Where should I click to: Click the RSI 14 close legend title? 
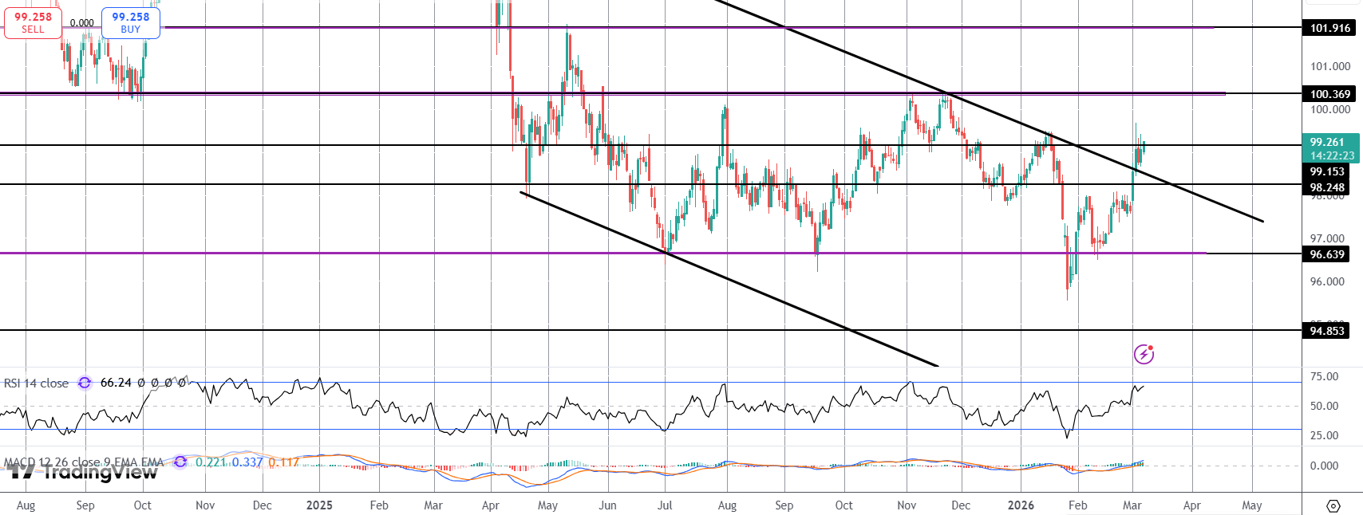click(x=37, y=383)
